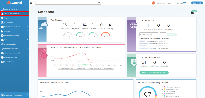
Task: Click the hamburger menu icon
Action: coord(31,3)
